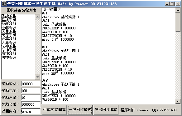
Task: Maximize the script generator window
Action: tap(172, 4)
